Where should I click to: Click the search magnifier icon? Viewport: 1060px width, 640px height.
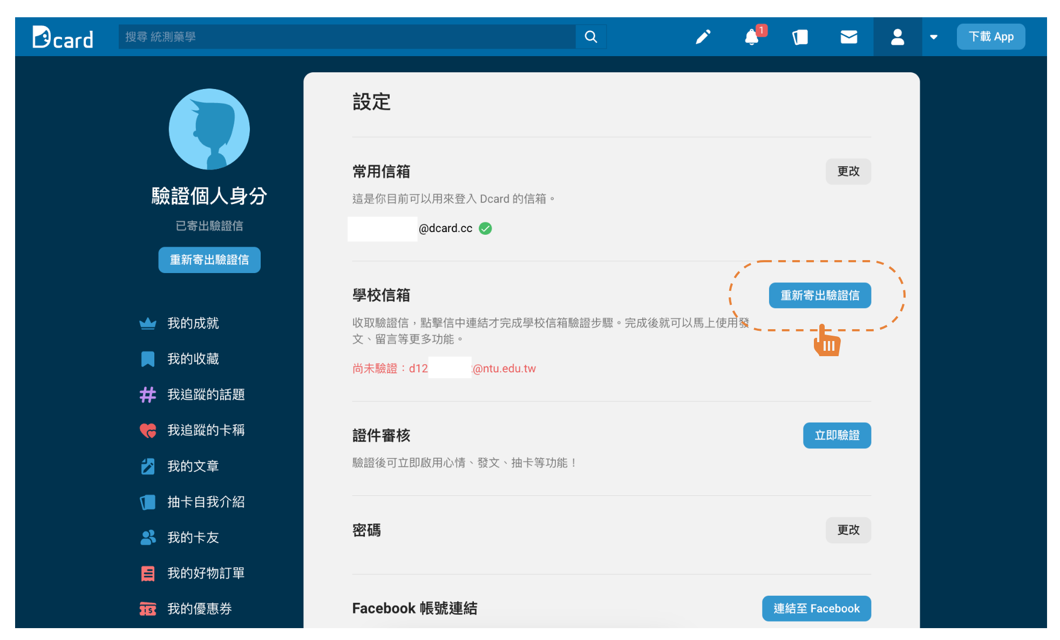(x=590, y=36)
